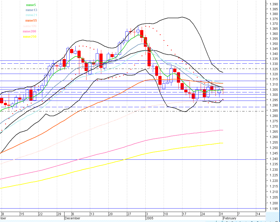Click the 1.365 price axis label
Screen dimensions: 280x222
(x=274, y=29)
